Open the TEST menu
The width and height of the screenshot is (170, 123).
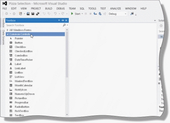[103, 8]
